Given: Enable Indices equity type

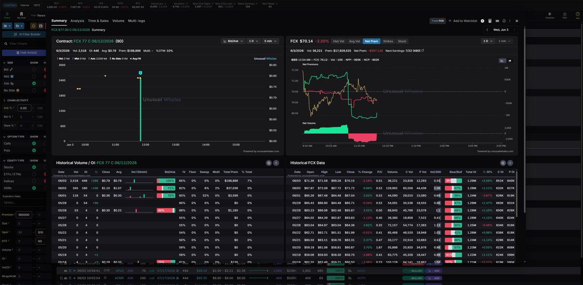Looking at the screenshot, I should (x=34, y=181).
